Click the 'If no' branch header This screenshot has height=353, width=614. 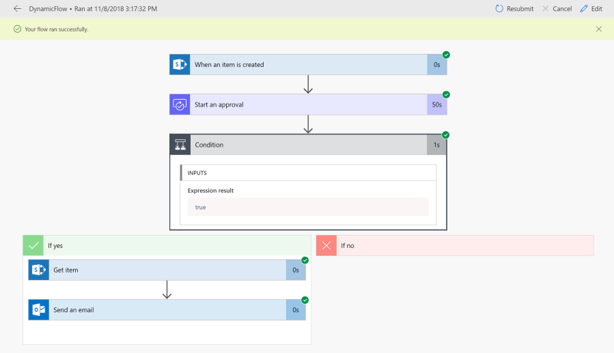point(464,245)
